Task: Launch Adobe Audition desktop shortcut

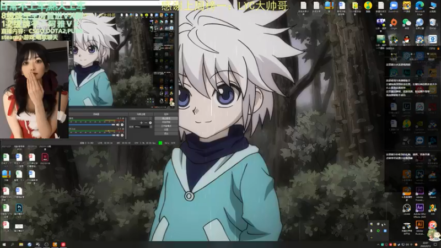Action: [x=406, y=73]
